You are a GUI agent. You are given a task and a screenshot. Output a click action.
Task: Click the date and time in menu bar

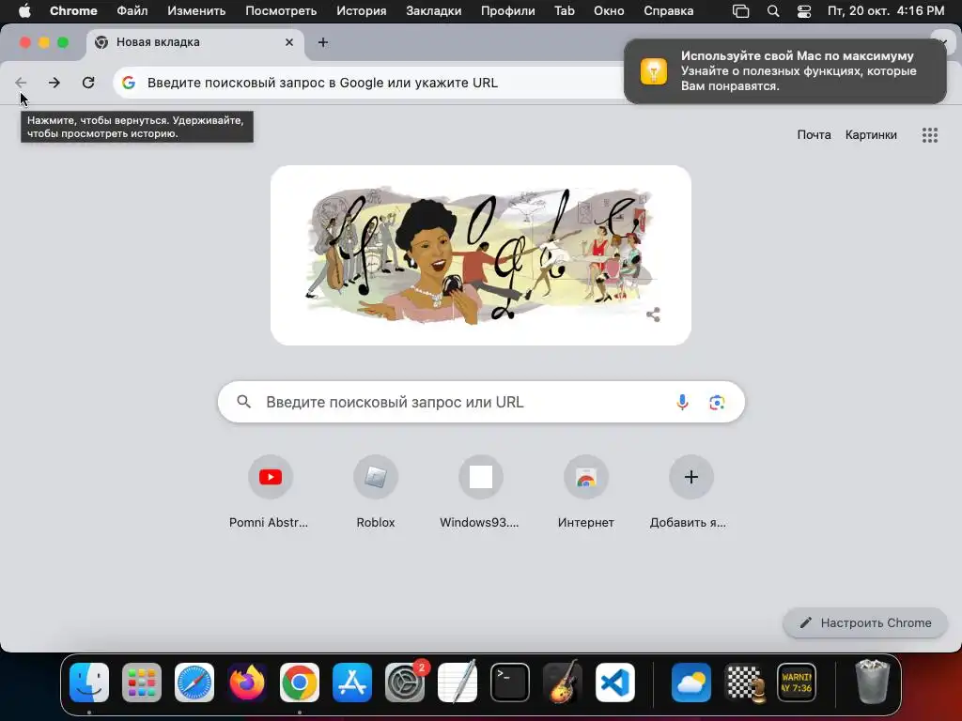pyautogui.click(x=886, y=11)
